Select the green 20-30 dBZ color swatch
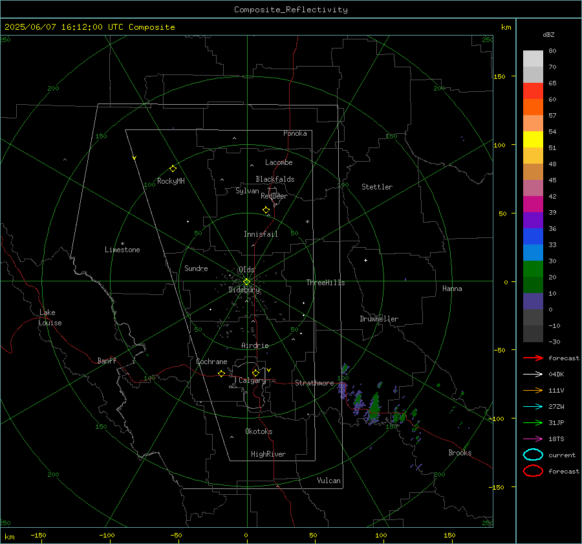Image resolution: width=582 pixels, height=544 pixels. (533, 269)
